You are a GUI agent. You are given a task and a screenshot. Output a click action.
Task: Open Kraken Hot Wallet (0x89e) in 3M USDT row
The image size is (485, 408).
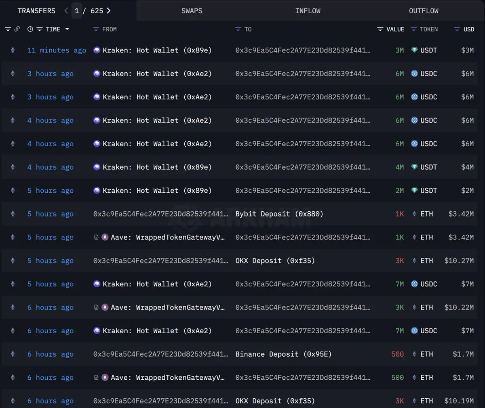(x=157, y=50)
